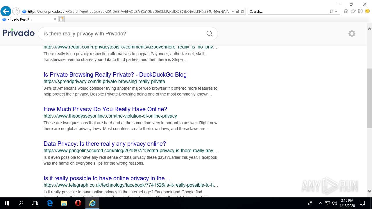
Task: Click the vertical scrollbar thumb
Action: click(369, 98)
